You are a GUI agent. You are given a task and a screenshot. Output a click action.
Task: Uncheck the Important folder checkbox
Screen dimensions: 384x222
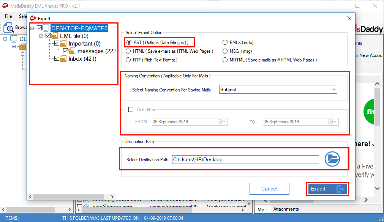click(57, 43)
